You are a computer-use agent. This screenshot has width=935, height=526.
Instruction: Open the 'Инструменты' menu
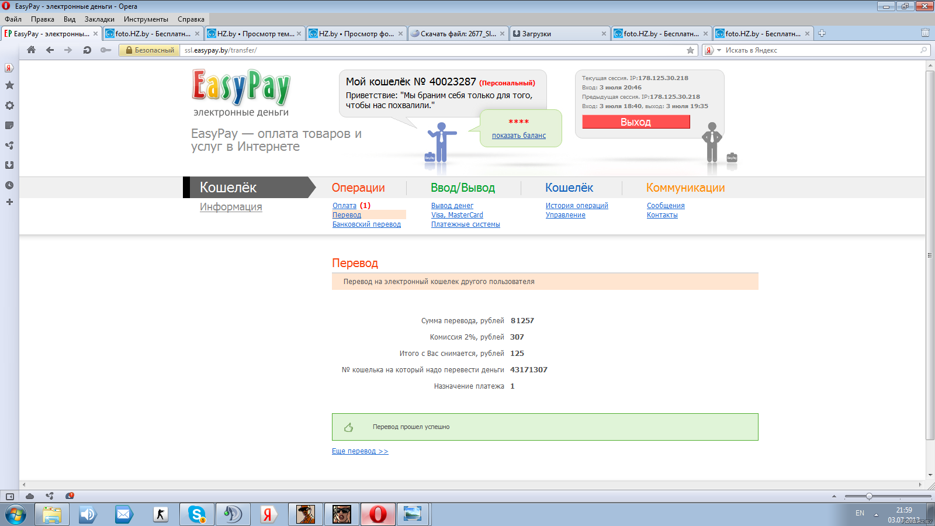pyautogui.click(x=146, y=19)
